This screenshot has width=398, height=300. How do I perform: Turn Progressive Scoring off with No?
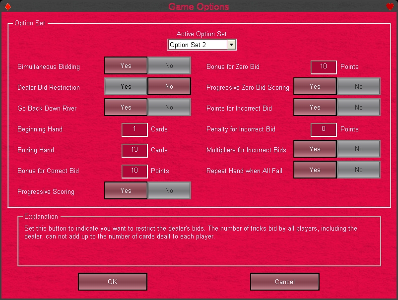[x=169, y=190]
